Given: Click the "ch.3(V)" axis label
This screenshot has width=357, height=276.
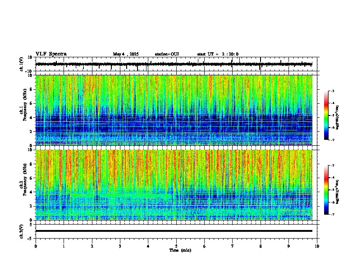Looking at the screenshot, I should click(x=22, y=231).
